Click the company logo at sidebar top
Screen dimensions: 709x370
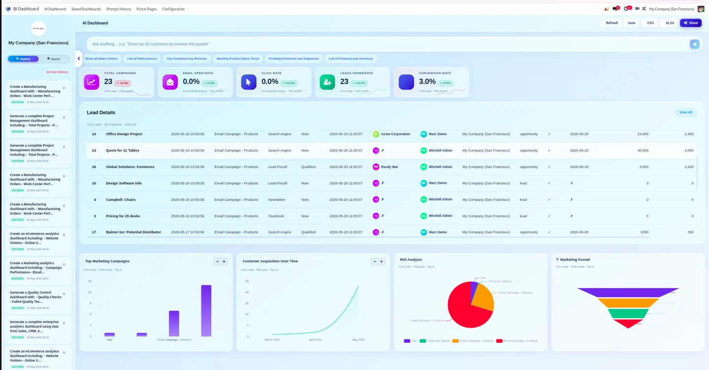(38, 29)
